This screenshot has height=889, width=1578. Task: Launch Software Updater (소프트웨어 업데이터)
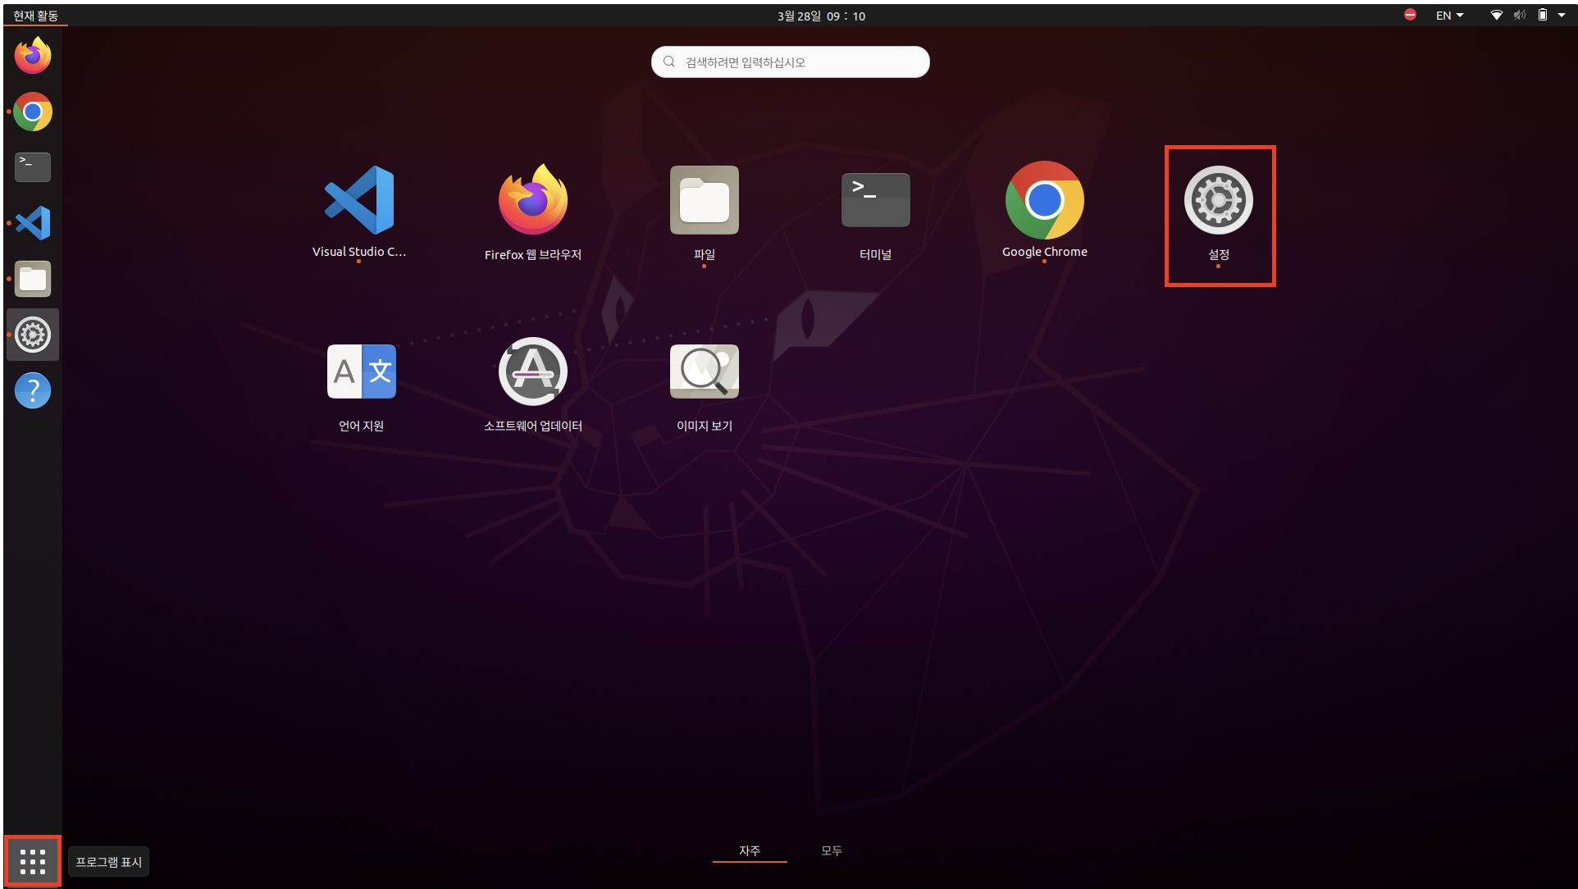point(532,372)
